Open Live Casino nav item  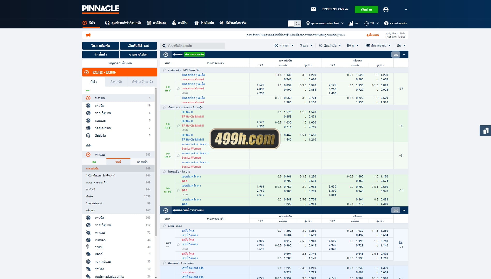click(156, 23)
